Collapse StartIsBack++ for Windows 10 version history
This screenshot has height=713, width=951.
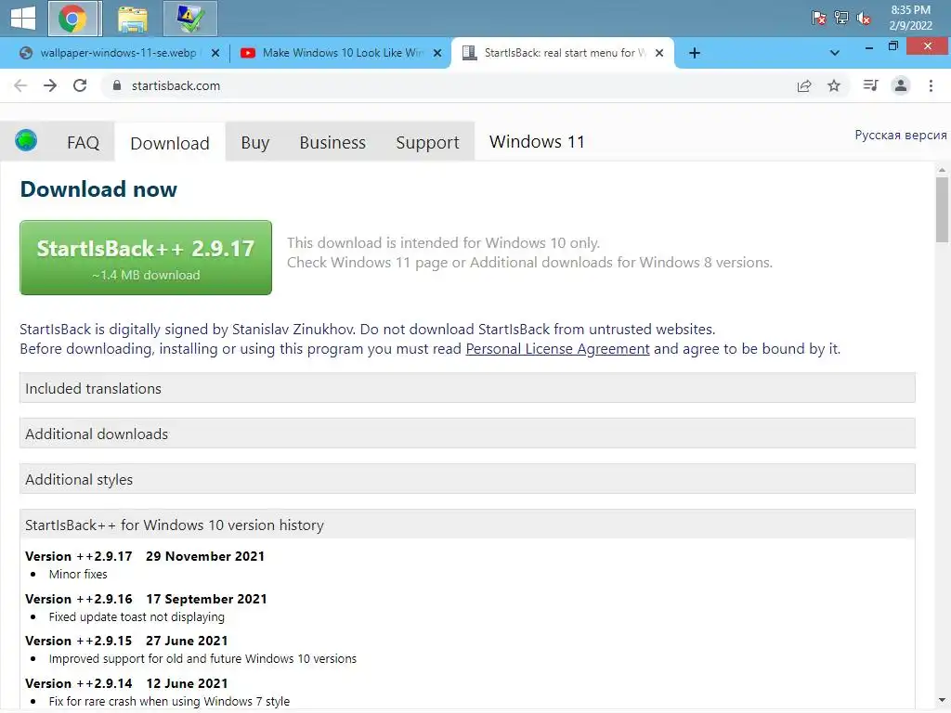click(x=467, y=525)
